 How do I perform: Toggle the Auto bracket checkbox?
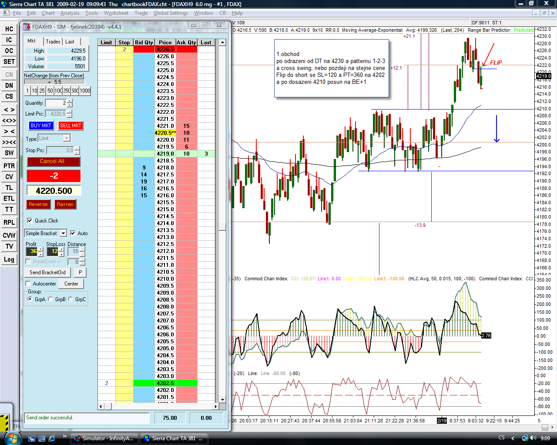(73, 233)
